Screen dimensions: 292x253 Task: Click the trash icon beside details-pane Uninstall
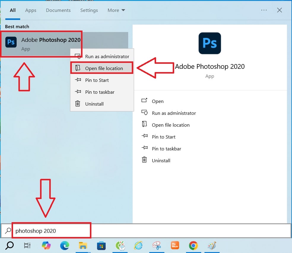[144, 160]
